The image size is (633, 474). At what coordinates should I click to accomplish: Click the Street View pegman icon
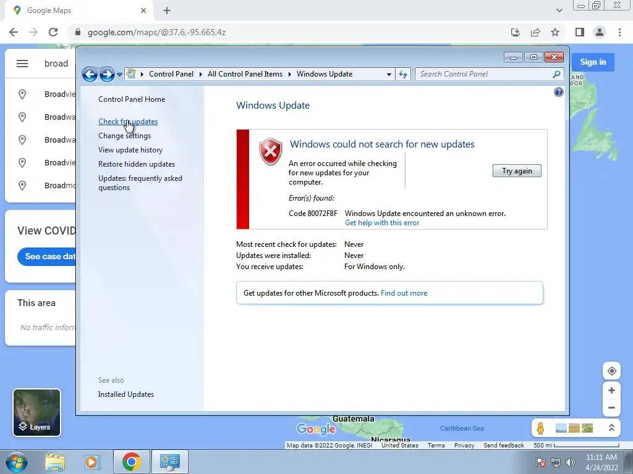point(540,428)
